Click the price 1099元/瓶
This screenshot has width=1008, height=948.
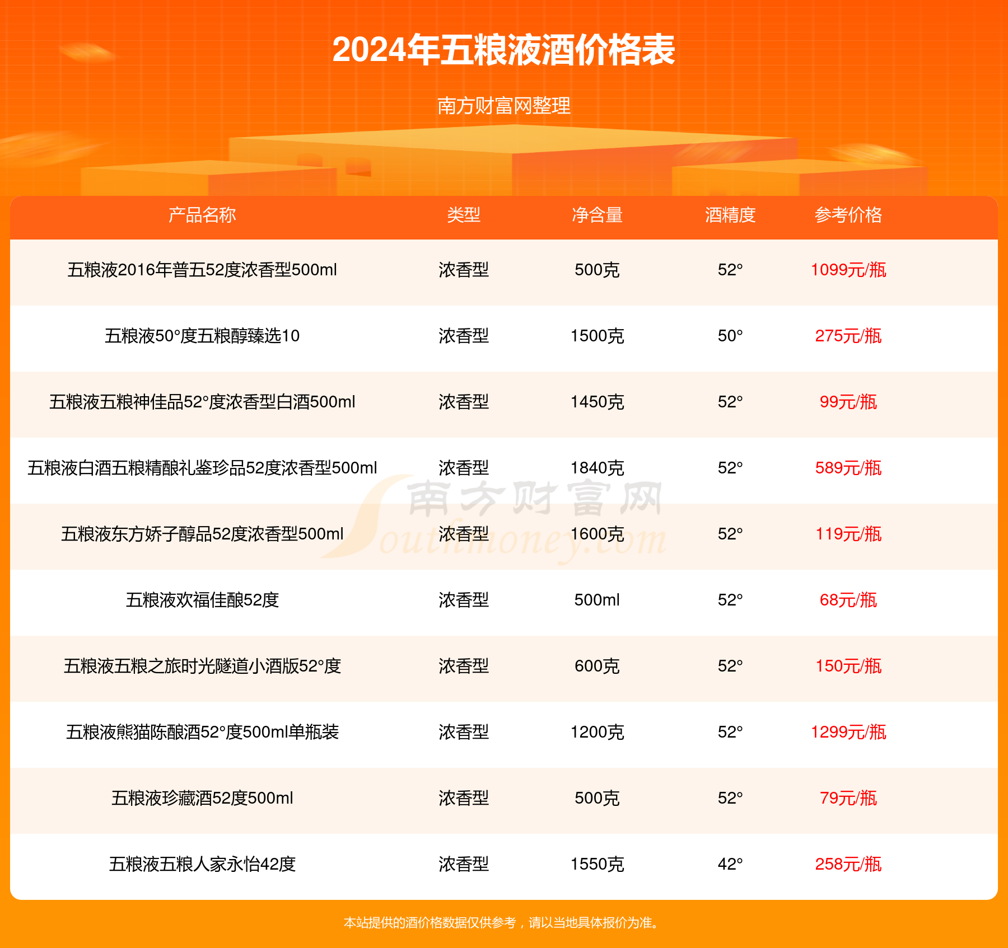coord(848,270)
